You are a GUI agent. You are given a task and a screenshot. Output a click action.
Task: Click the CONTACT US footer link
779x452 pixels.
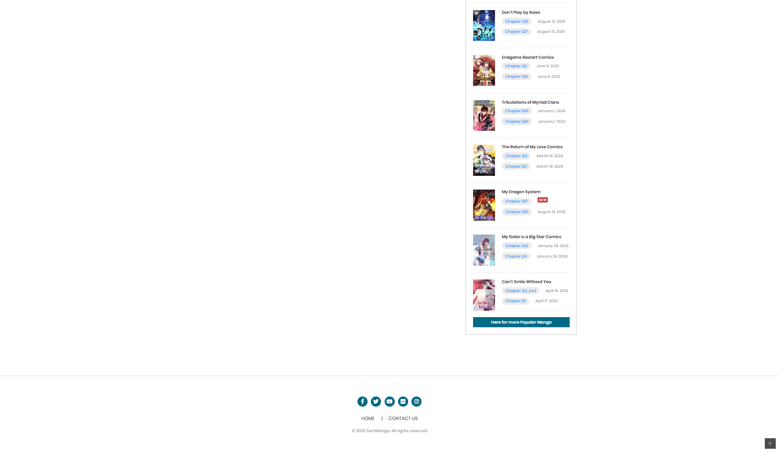coord(403,418)
